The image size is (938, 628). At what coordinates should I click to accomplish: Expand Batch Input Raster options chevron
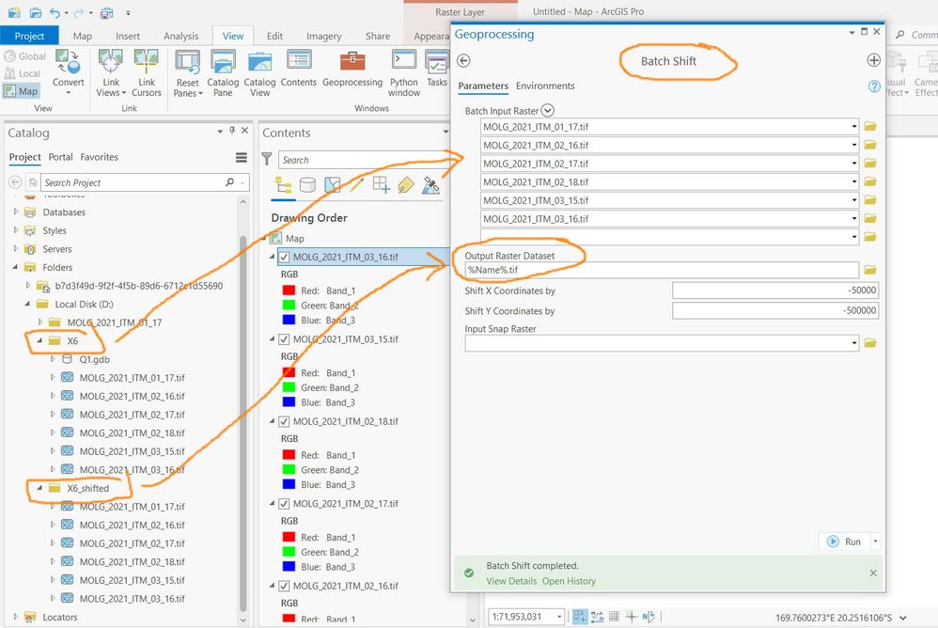547,111
